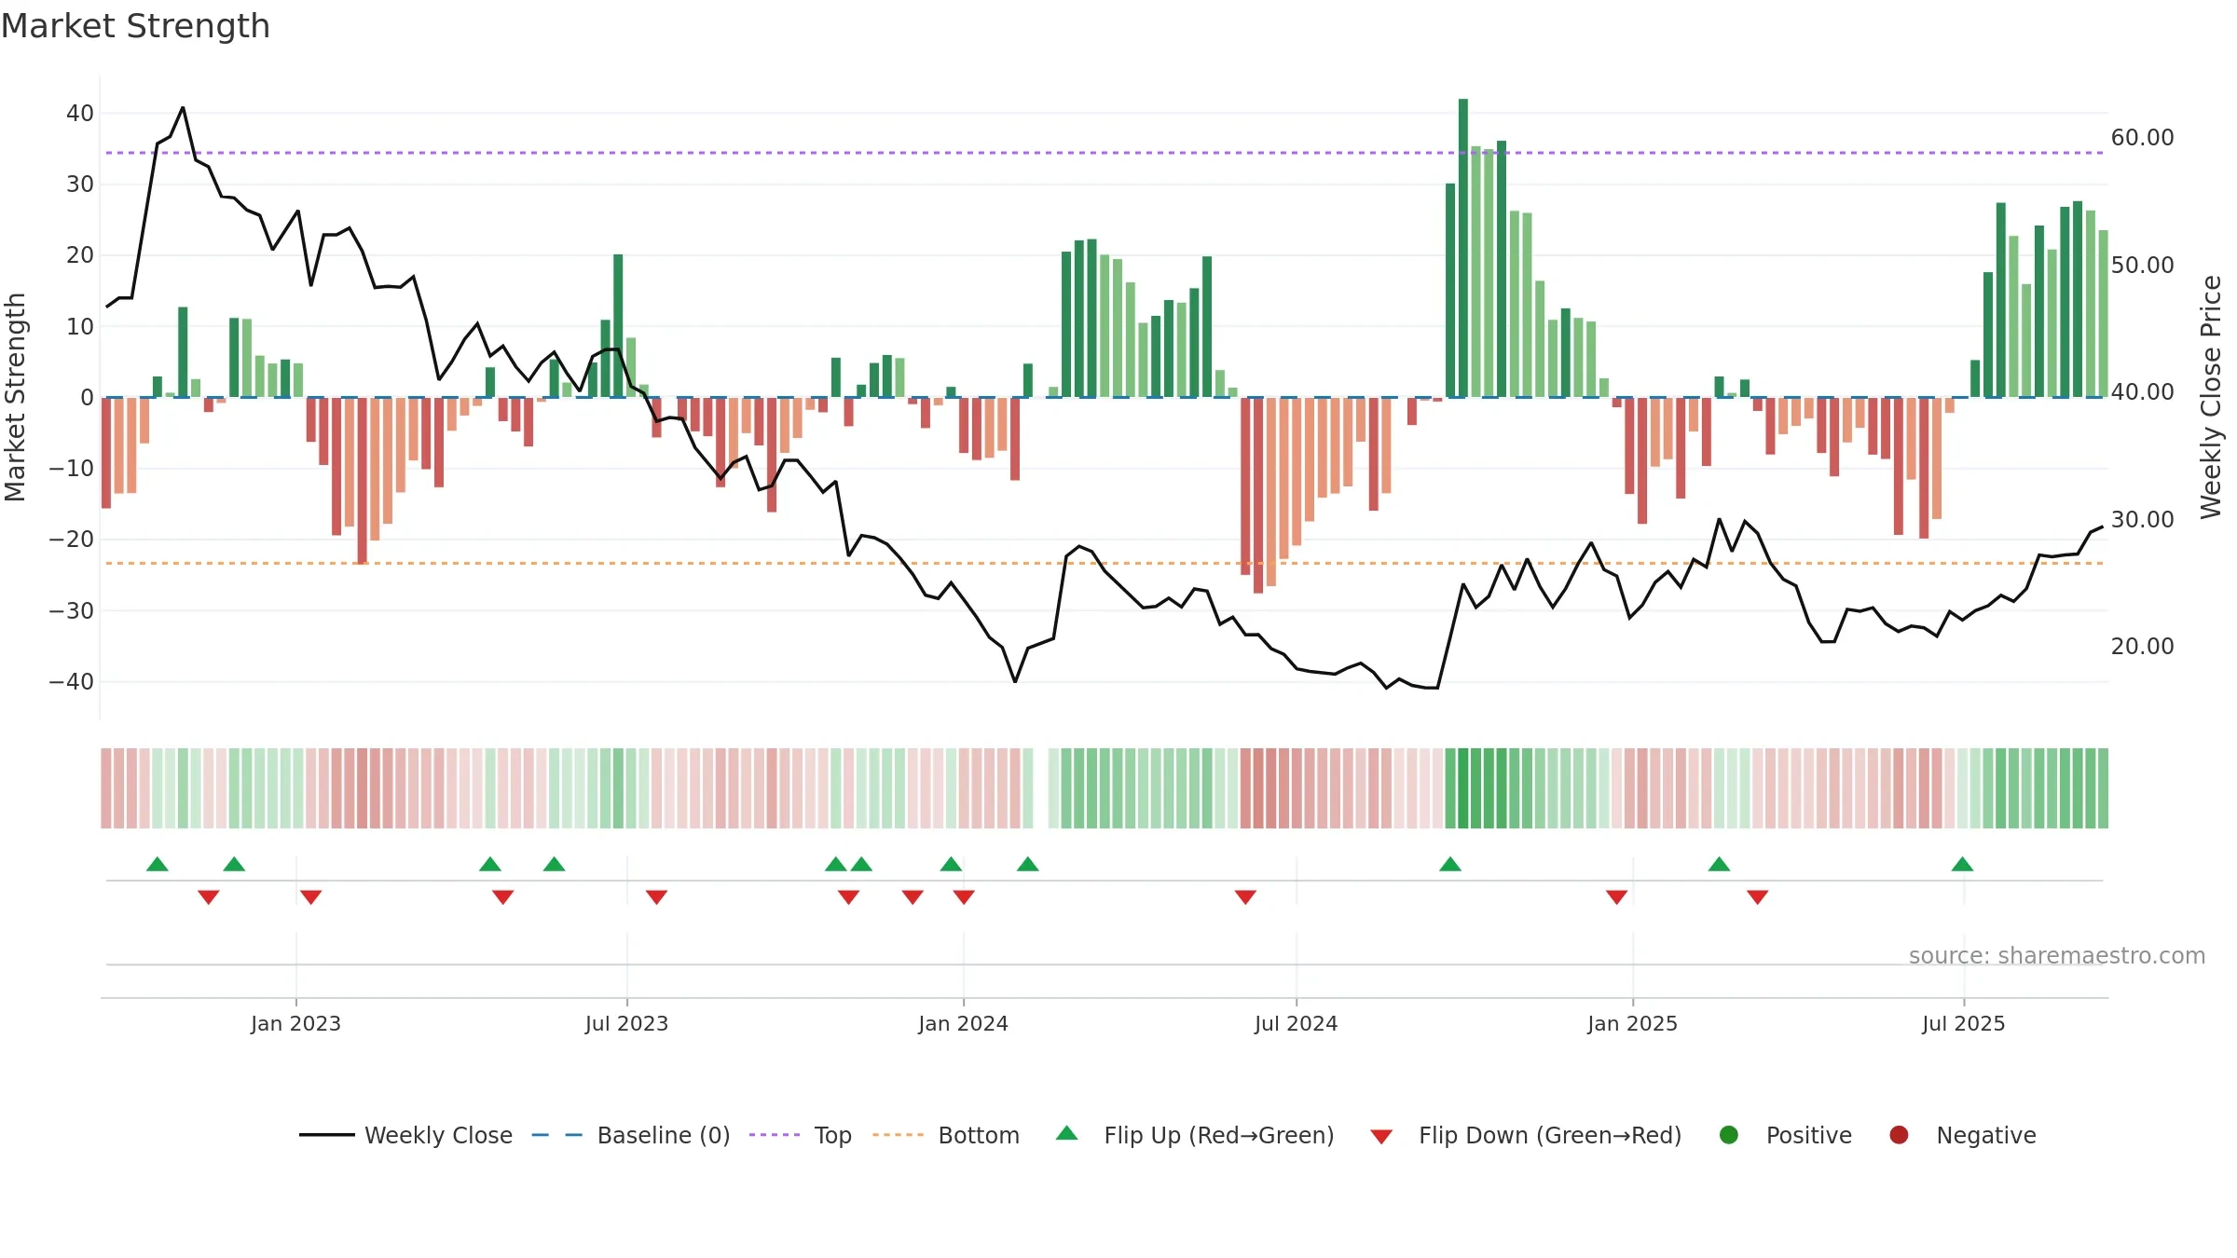Screen dimensions: 2237x1258
Task: Click the Flip Down (Green→Red) legend label
Action: (1550, 1135)
